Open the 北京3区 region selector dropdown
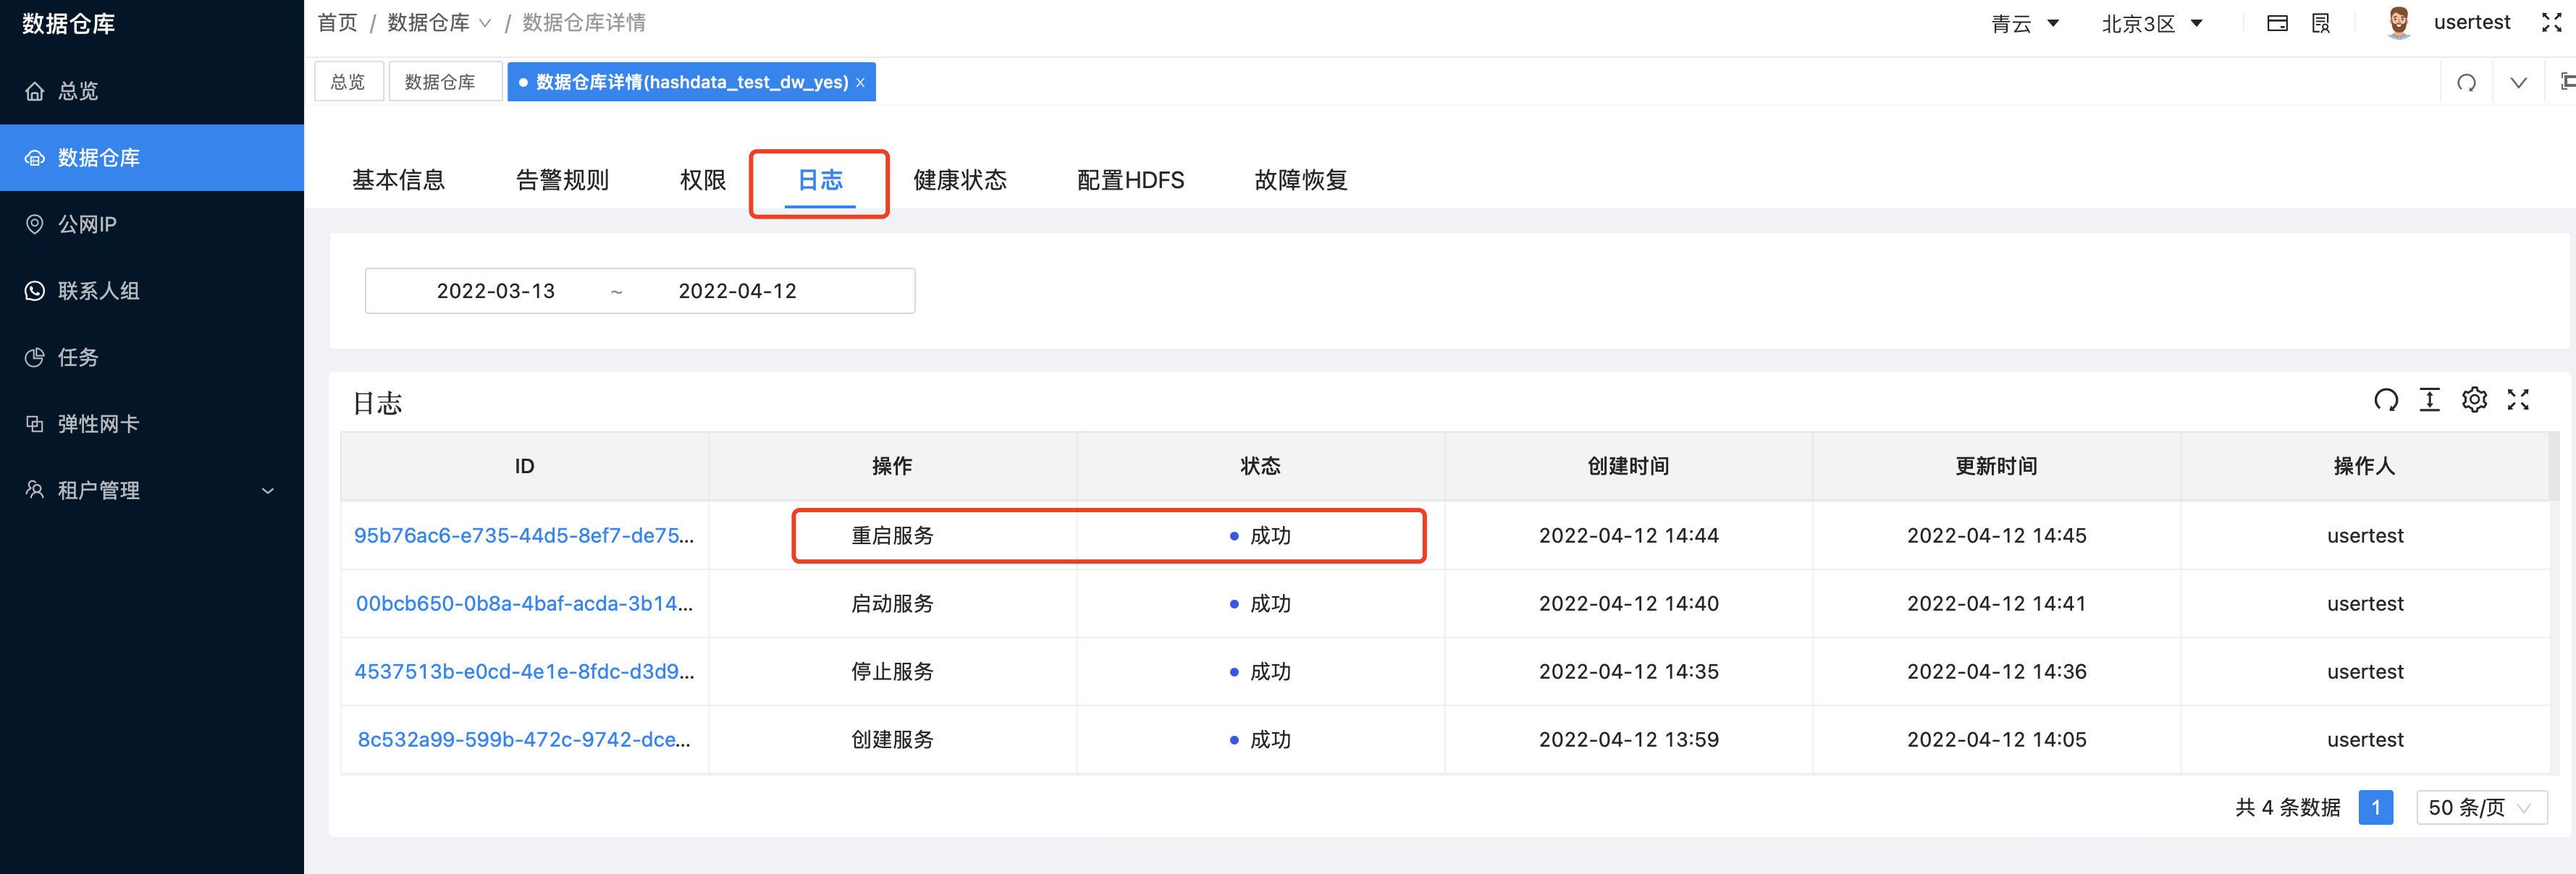 [2152, 22]
